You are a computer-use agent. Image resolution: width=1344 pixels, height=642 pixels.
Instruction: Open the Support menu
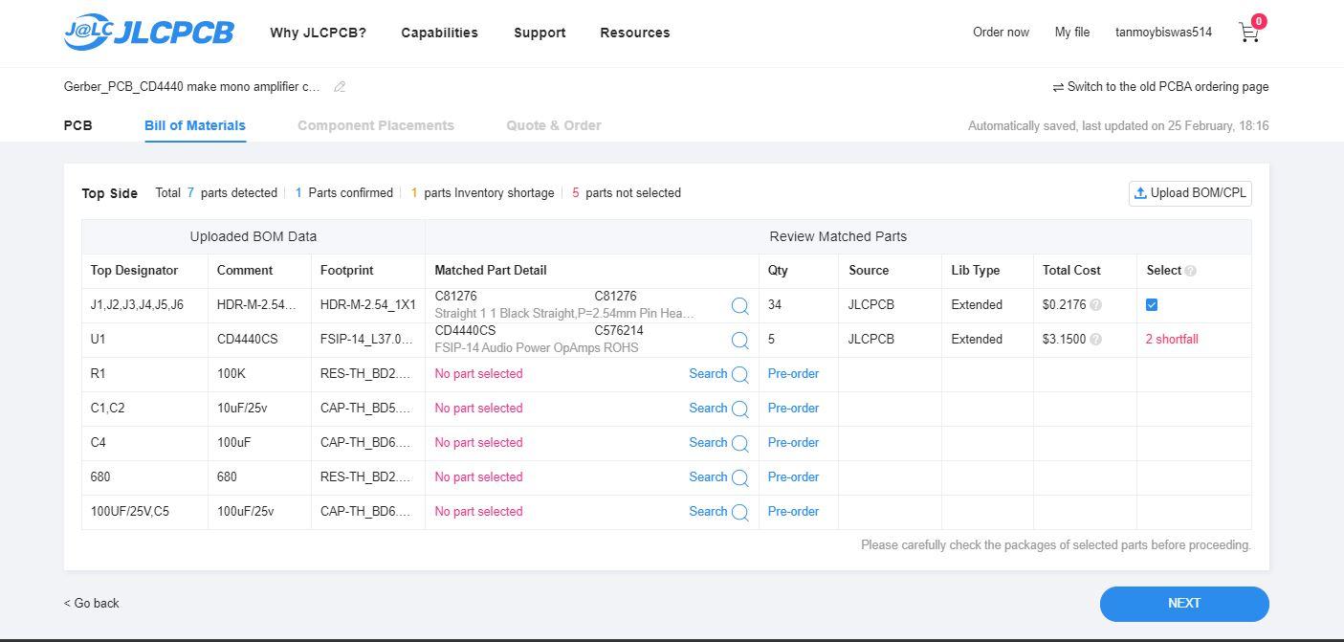click(x=540, y=33)
